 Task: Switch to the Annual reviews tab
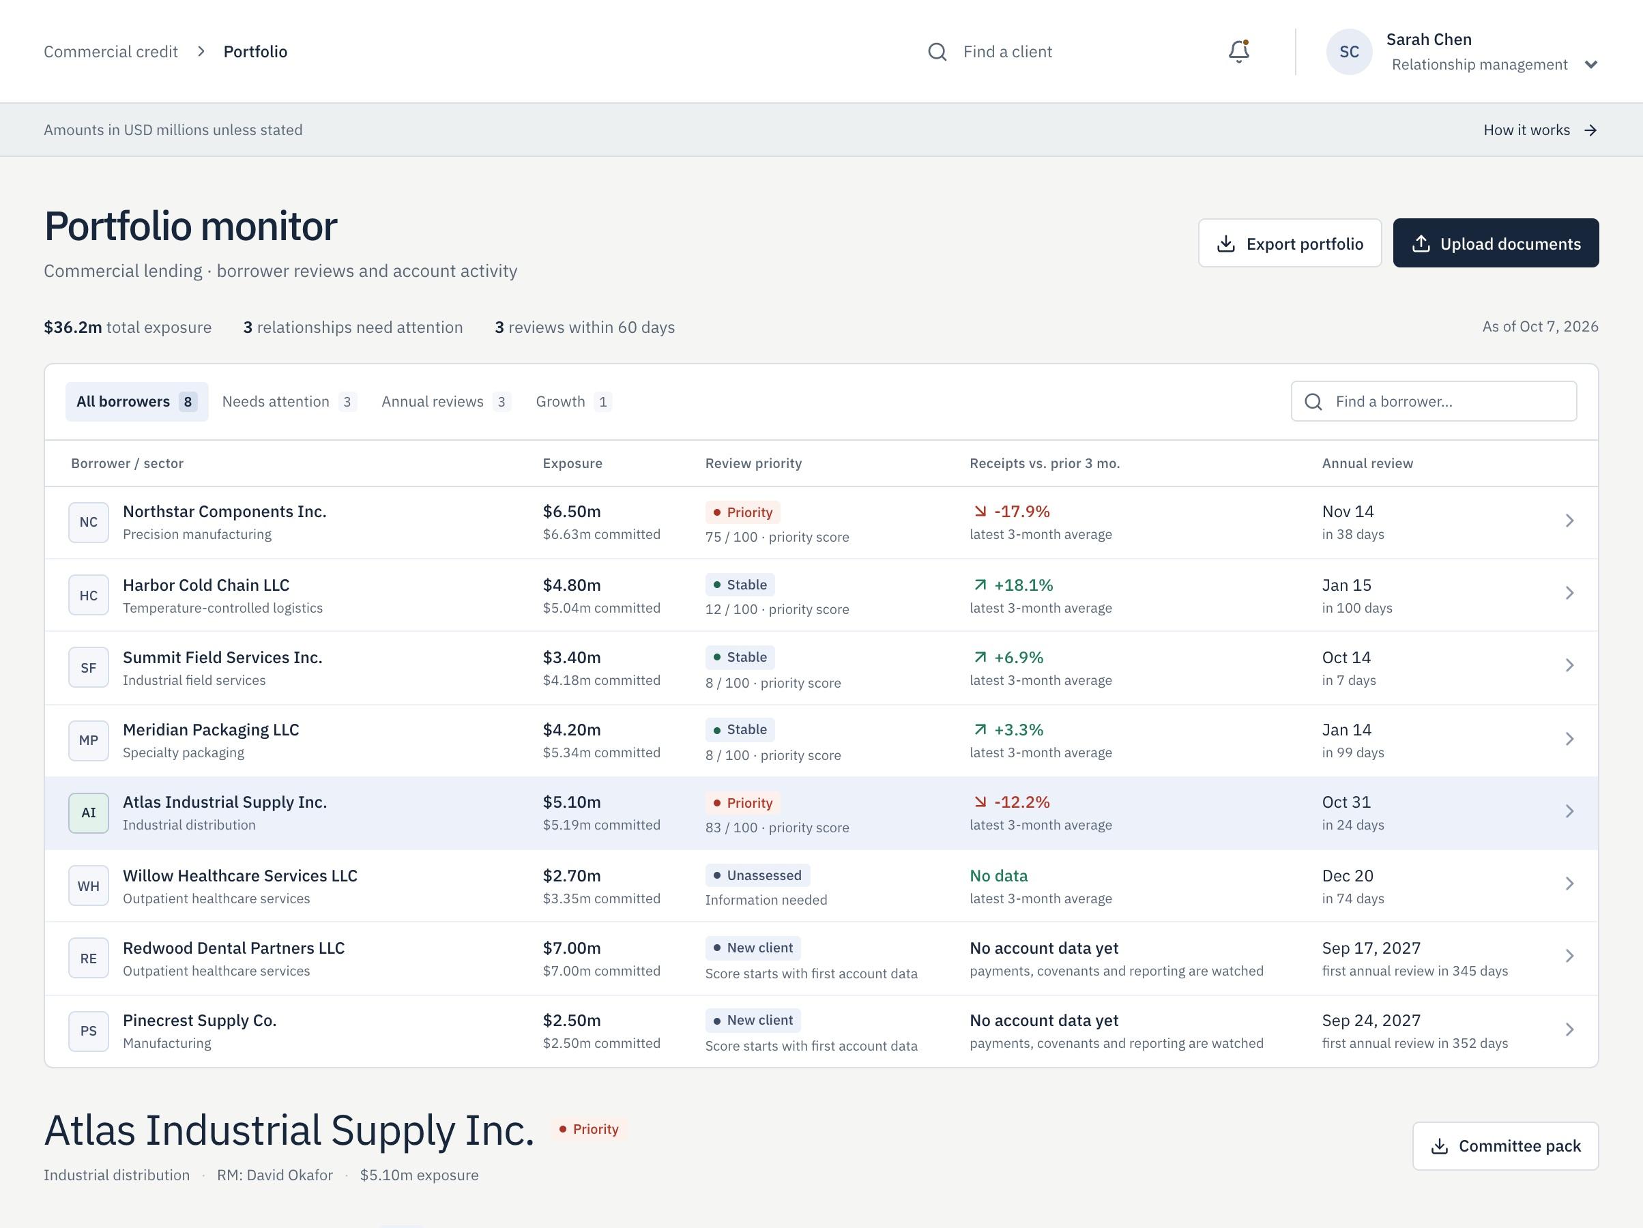(x=446, y=402)
